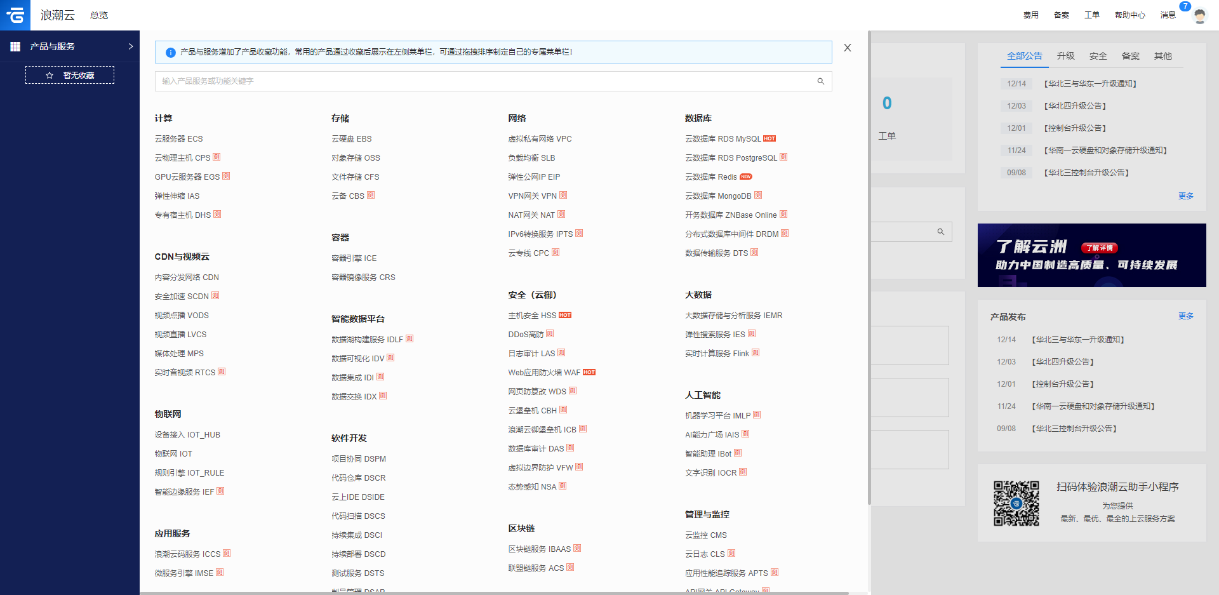Click the background page search magnifier icon
The width and height of the screenshot is (1219, 595).
(x=941, y=232)
